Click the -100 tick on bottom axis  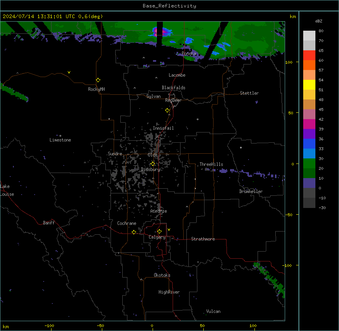click(x=49, y=325)
